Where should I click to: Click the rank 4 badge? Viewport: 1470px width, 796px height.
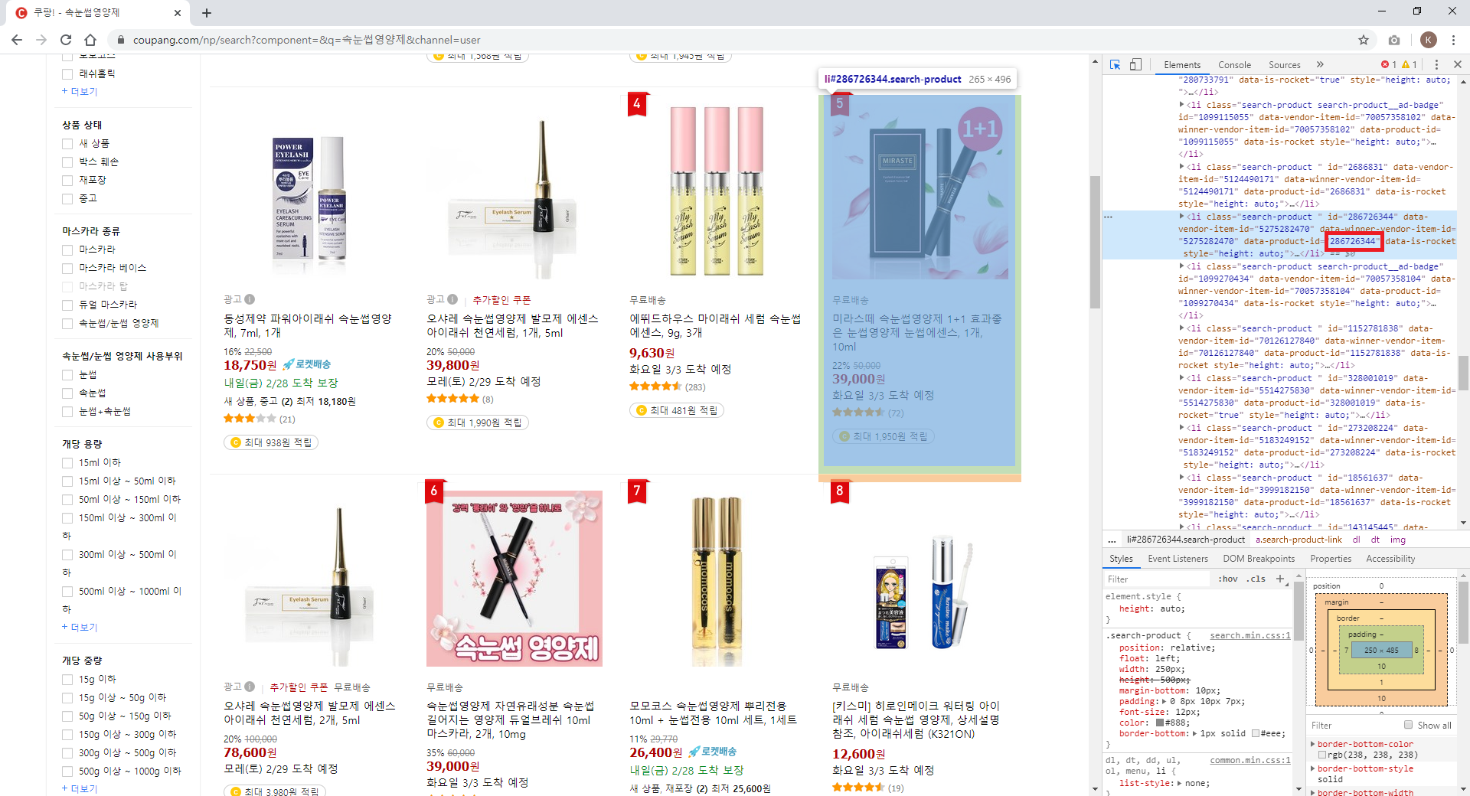[637, 103]
